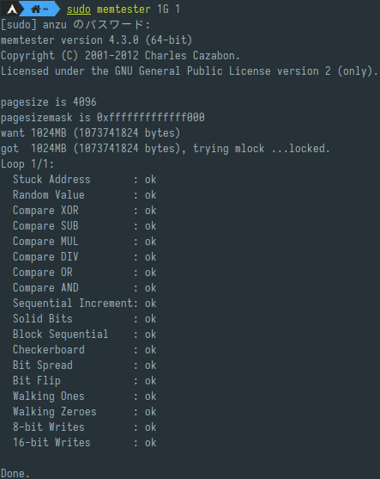Click the want 1024MB line
The image size is (380, 479).
point(91,133)
